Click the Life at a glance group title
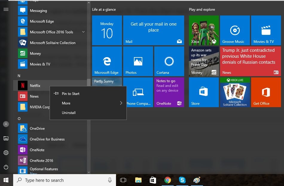This screenshot has width=284, height=186. coord(104,10)
